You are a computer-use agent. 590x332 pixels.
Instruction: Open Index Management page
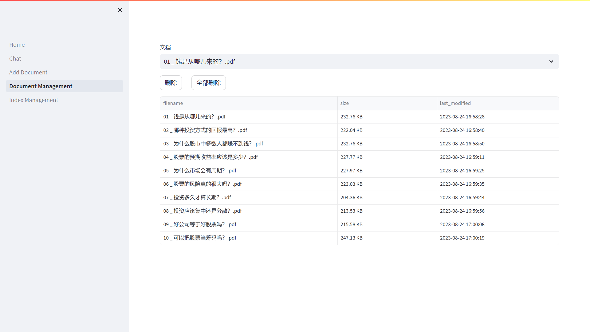pos(33,100)
